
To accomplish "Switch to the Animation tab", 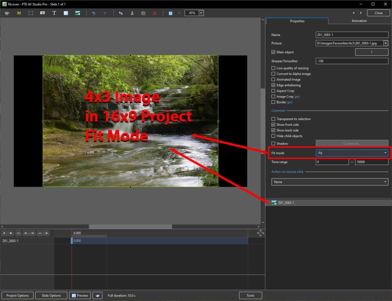I will coord(359,21).
